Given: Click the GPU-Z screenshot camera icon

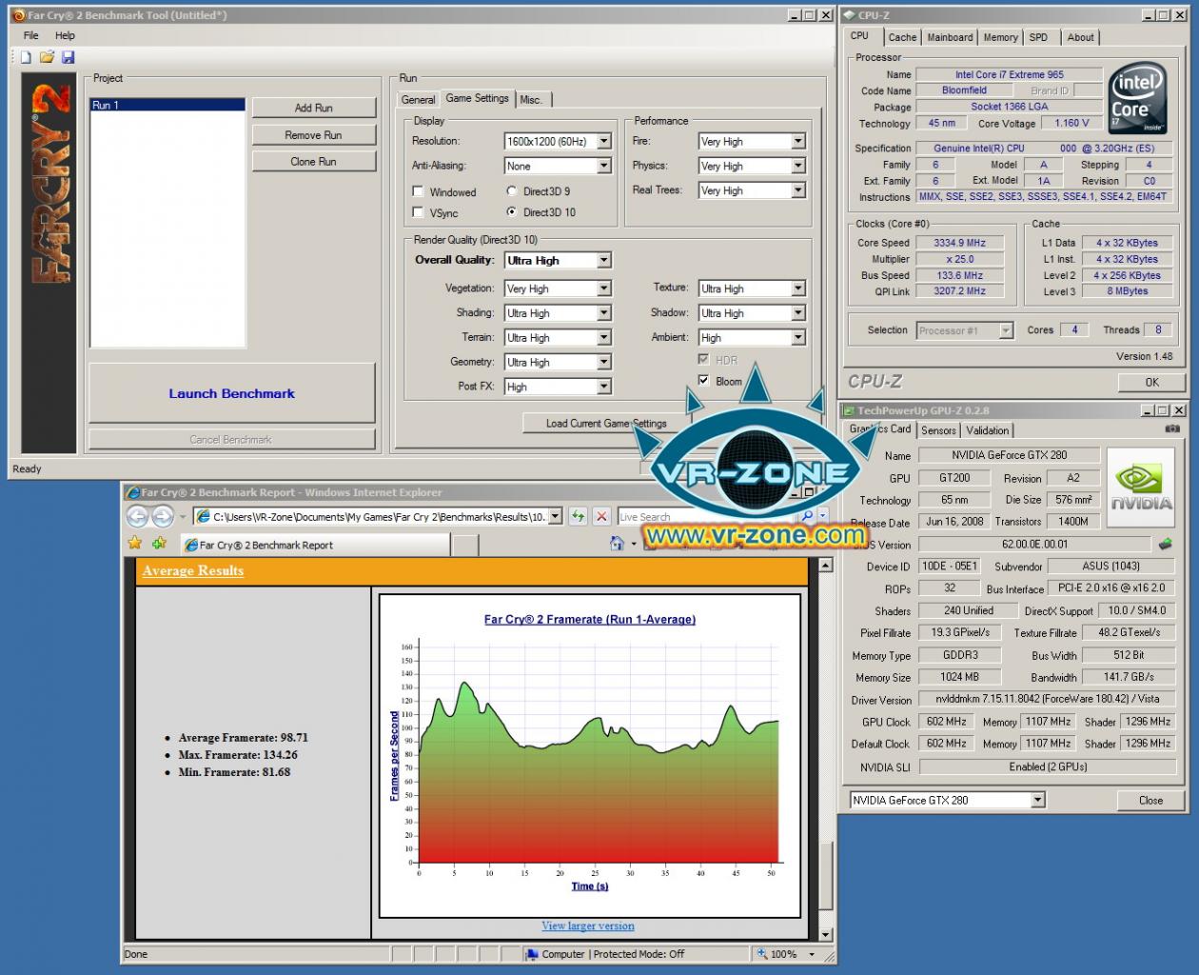Looking at the screenshot, I should click(1171, 429).
